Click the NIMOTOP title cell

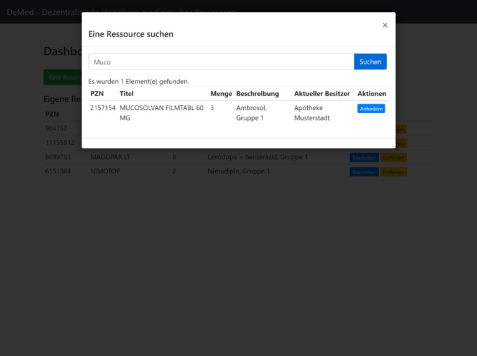coord(105,171)
